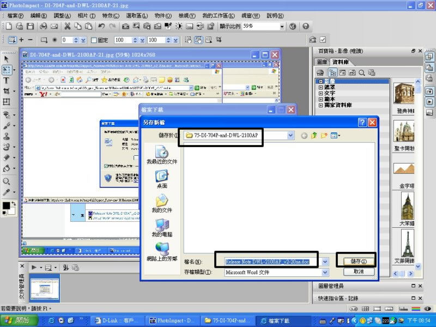This screenshot has height=327, width=436.
Task: Open 桌面 in the places bar
Action: pyautogui.click(x=162, y=179)
